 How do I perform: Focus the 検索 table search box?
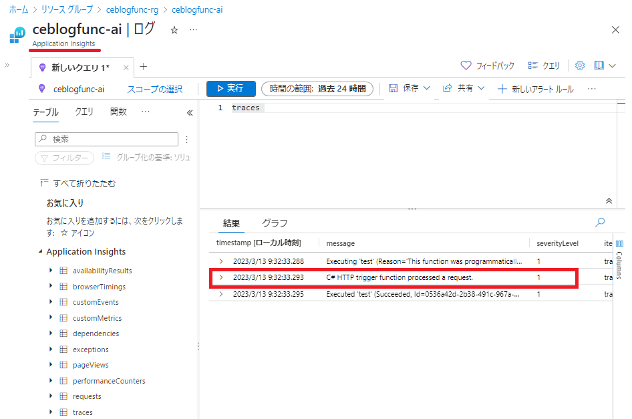click(106, 139)
